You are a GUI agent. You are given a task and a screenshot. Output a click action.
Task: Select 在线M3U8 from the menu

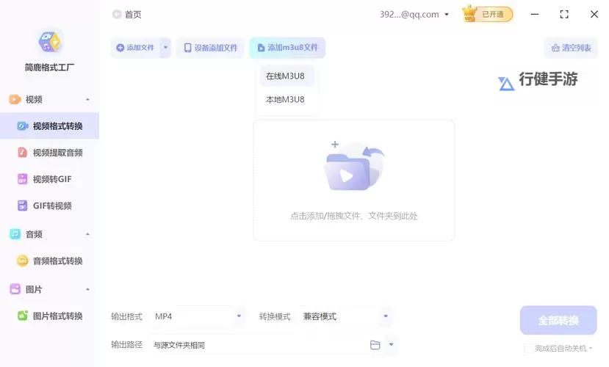287,76
